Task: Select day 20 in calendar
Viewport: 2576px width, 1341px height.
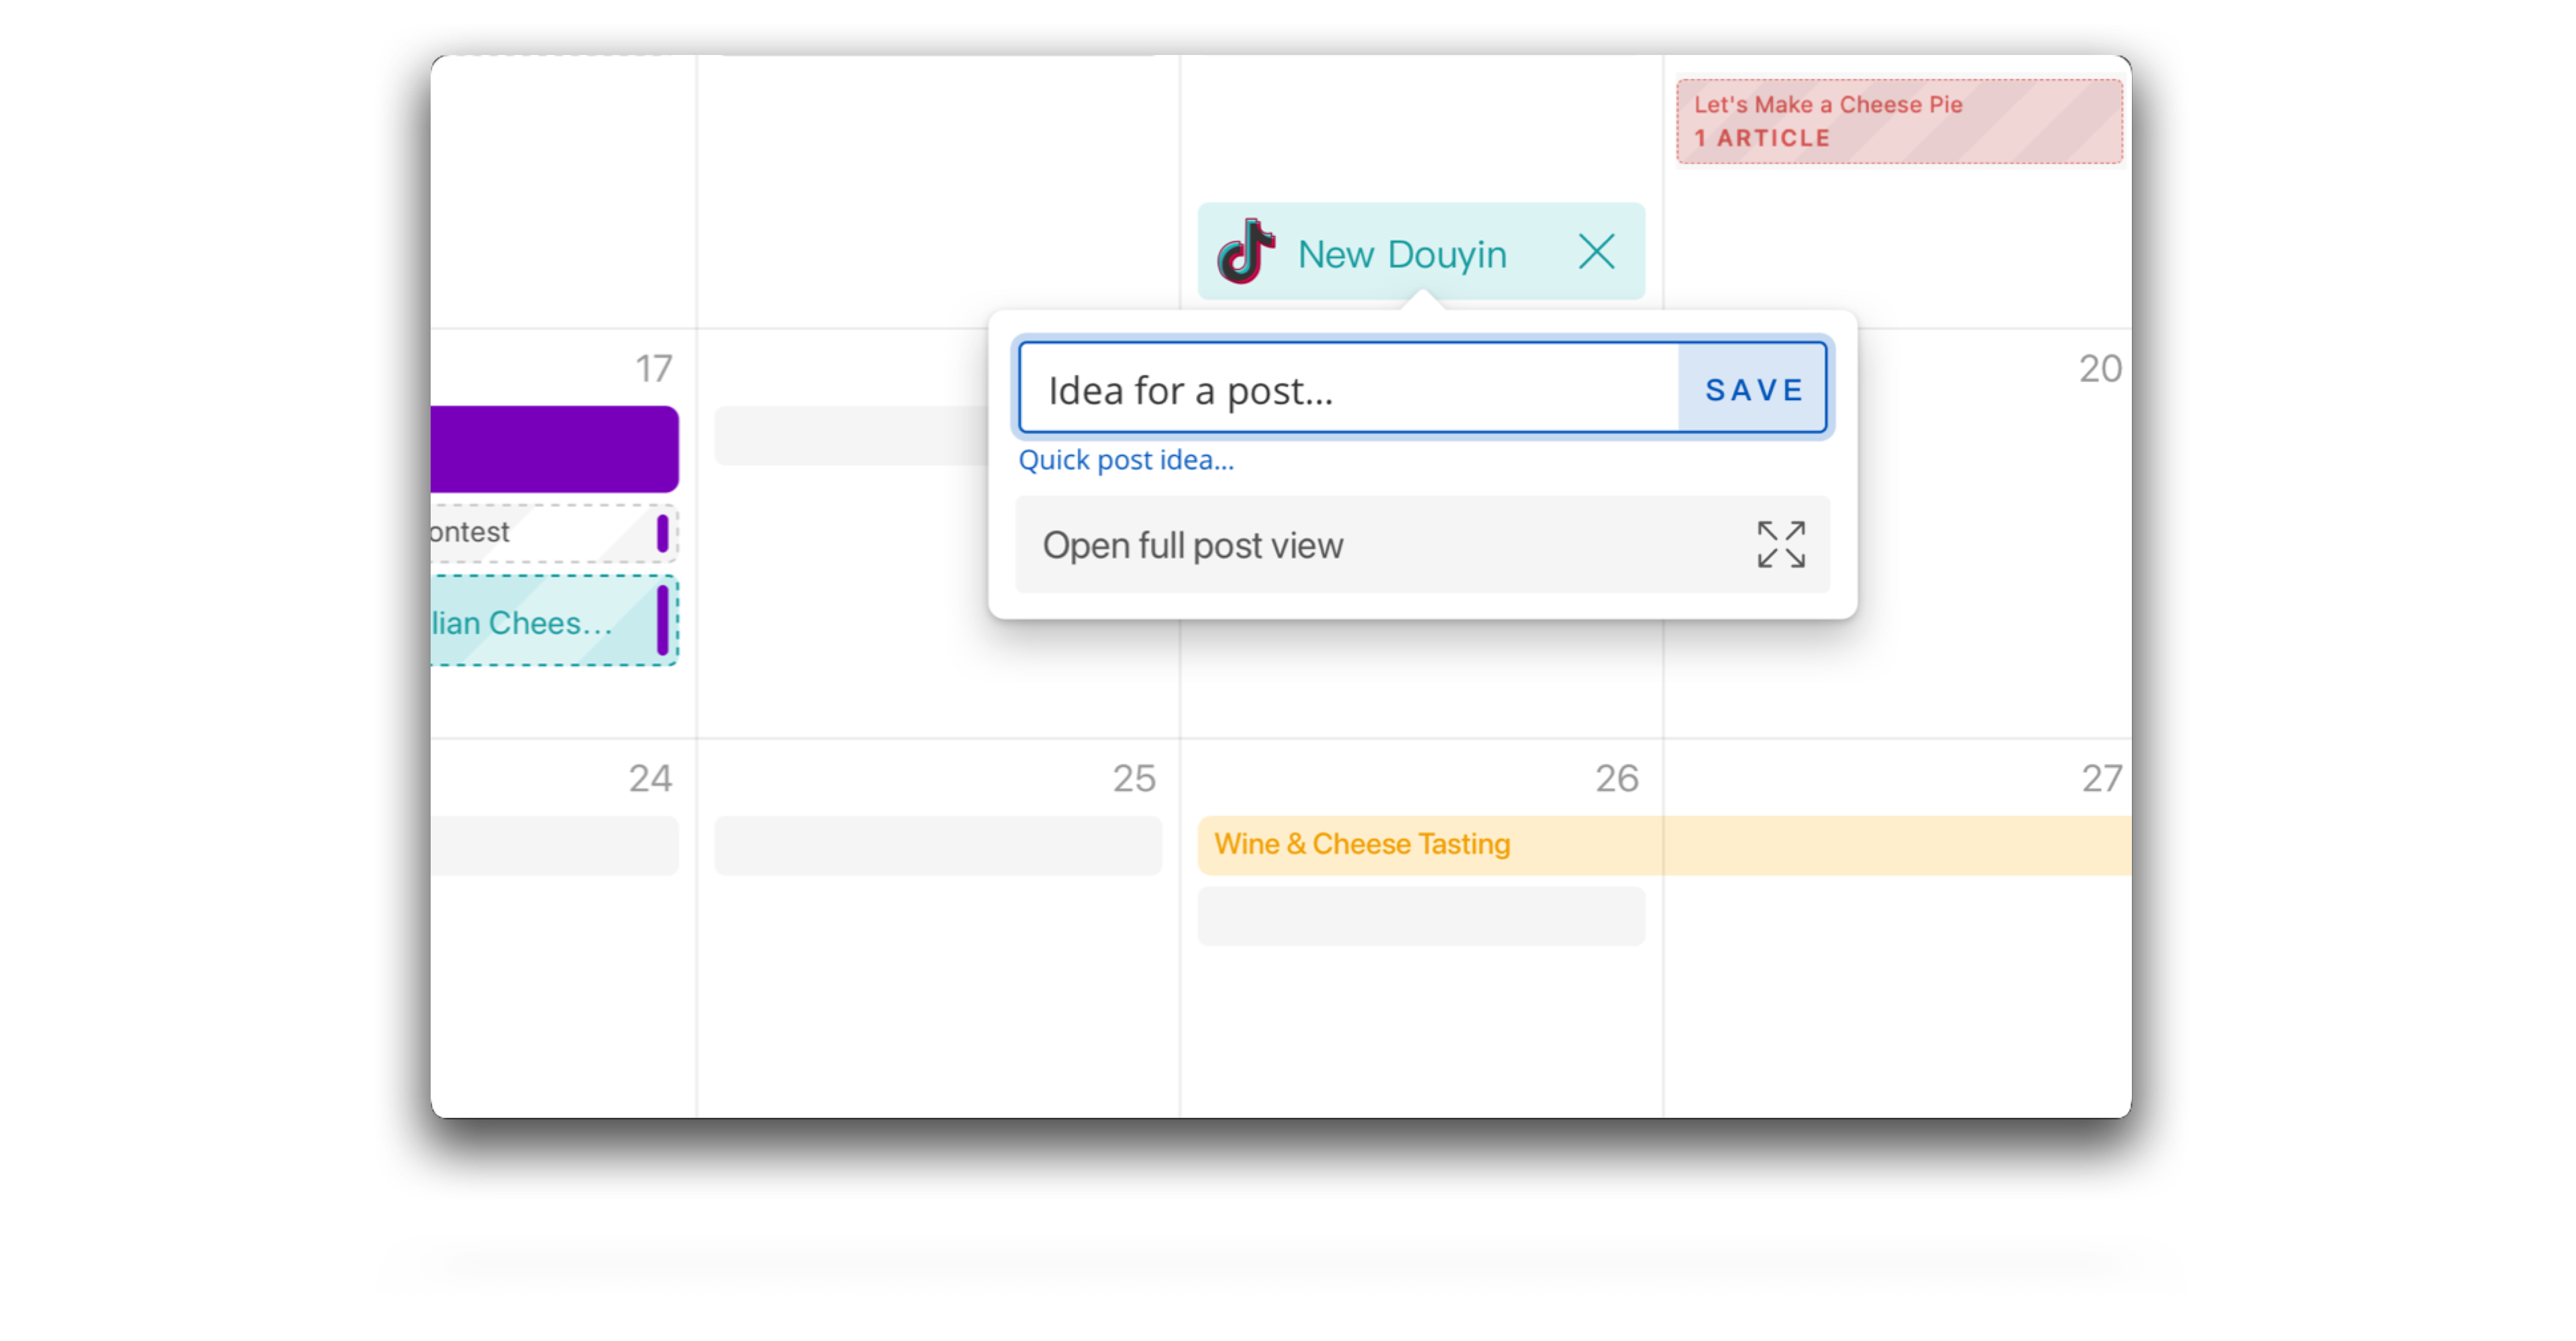Action: (2100, 369)
